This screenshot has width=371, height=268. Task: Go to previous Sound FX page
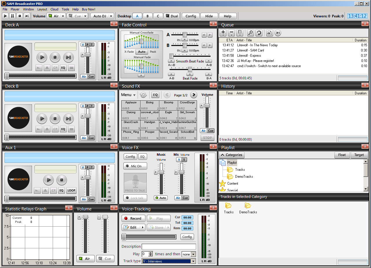pos(167,95)
